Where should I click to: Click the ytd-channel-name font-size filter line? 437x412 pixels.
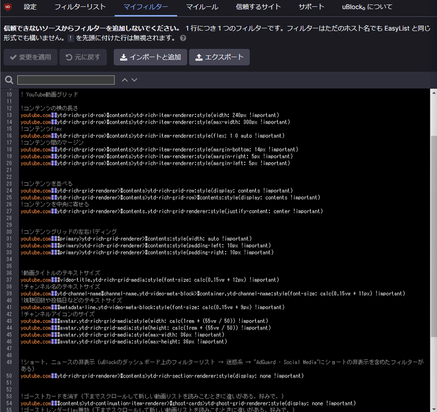pos(212,294)
